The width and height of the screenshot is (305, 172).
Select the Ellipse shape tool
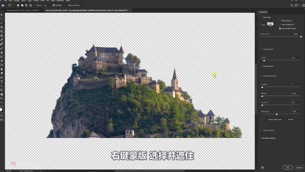(2, 90)
